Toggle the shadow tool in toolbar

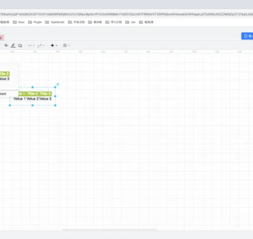(20, 45)
